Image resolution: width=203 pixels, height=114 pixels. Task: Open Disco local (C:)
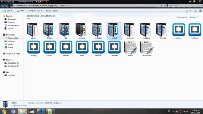(12, 63)
